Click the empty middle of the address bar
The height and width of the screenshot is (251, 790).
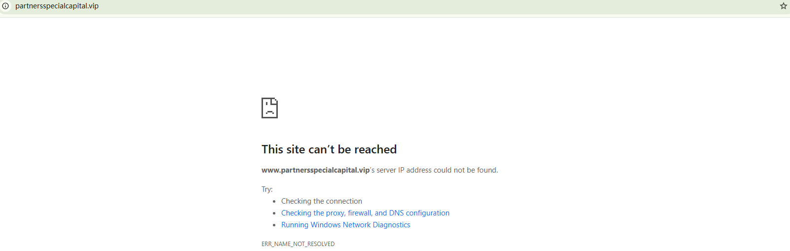(395, 6)
